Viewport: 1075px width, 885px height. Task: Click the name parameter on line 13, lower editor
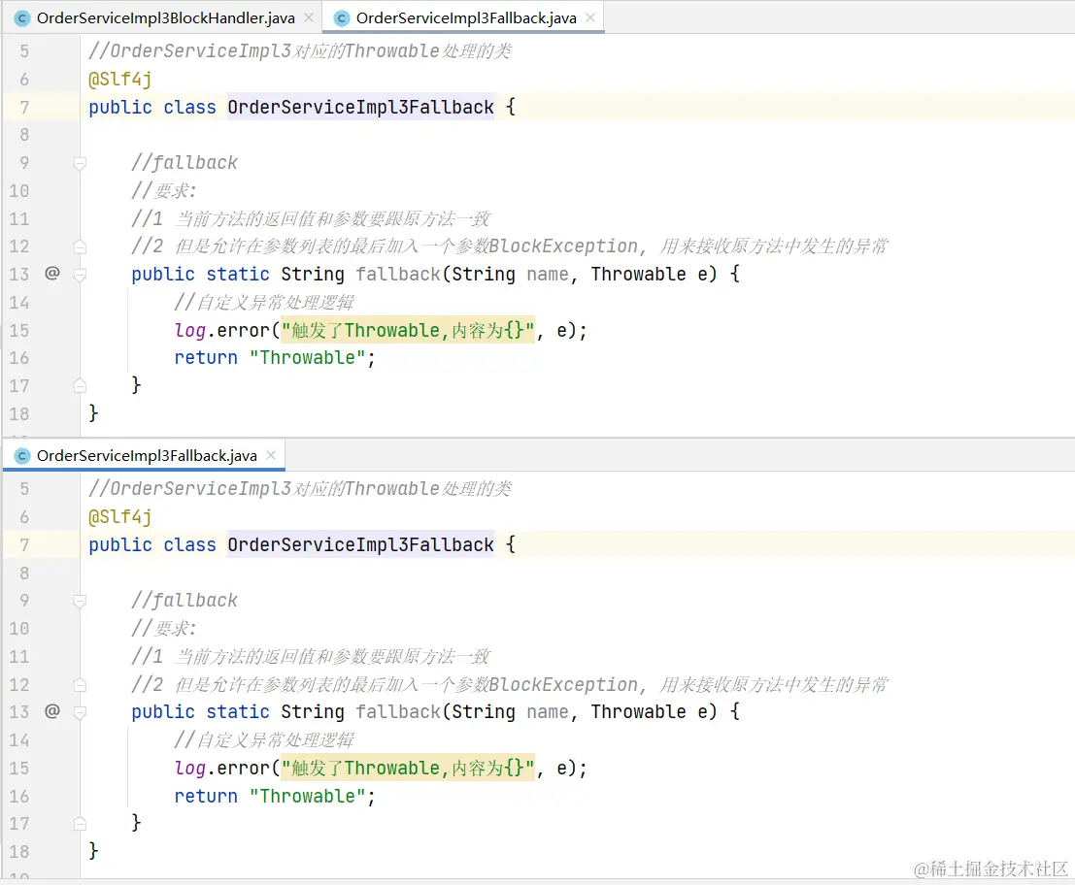click(x=548, y=711)
